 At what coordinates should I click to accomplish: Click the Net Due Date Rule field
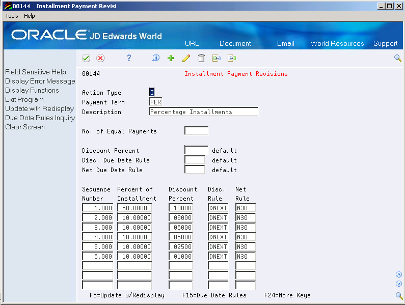coord(195,170)
